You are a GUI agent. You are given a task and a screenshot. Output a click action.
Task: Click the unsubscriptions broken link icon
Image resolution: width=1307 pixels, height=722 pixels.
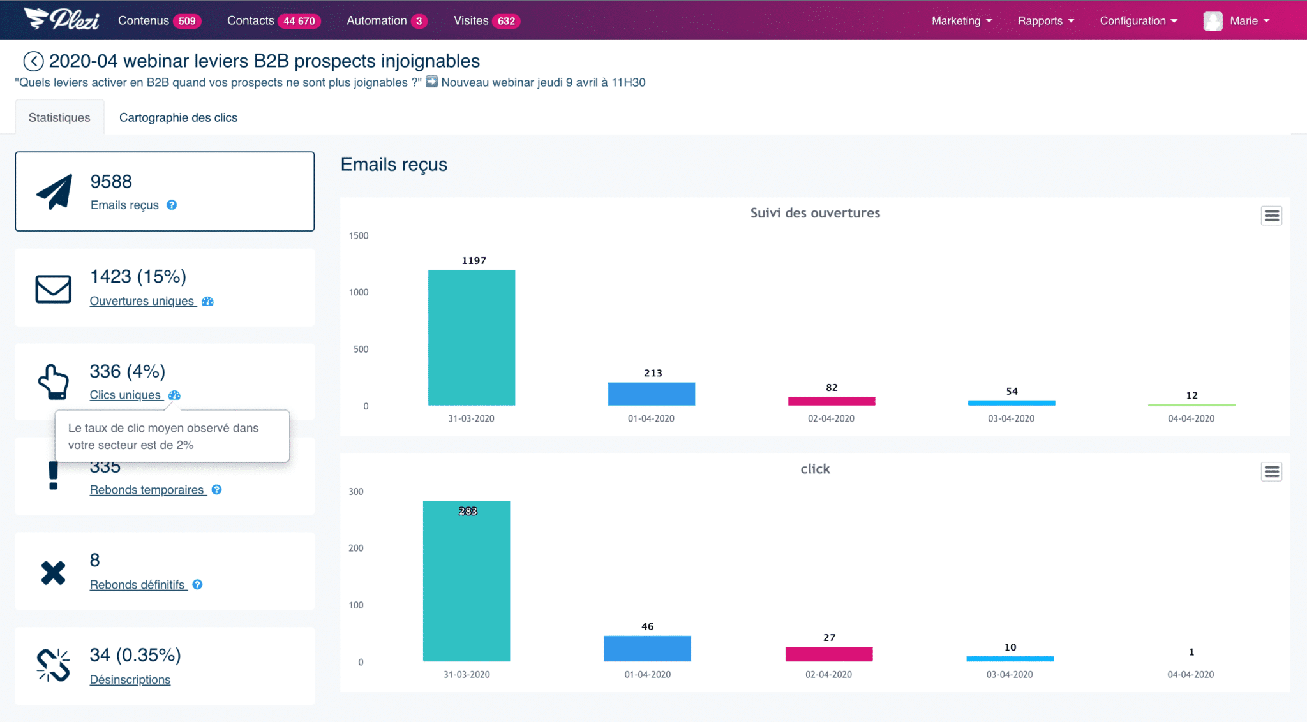(54, 667)
